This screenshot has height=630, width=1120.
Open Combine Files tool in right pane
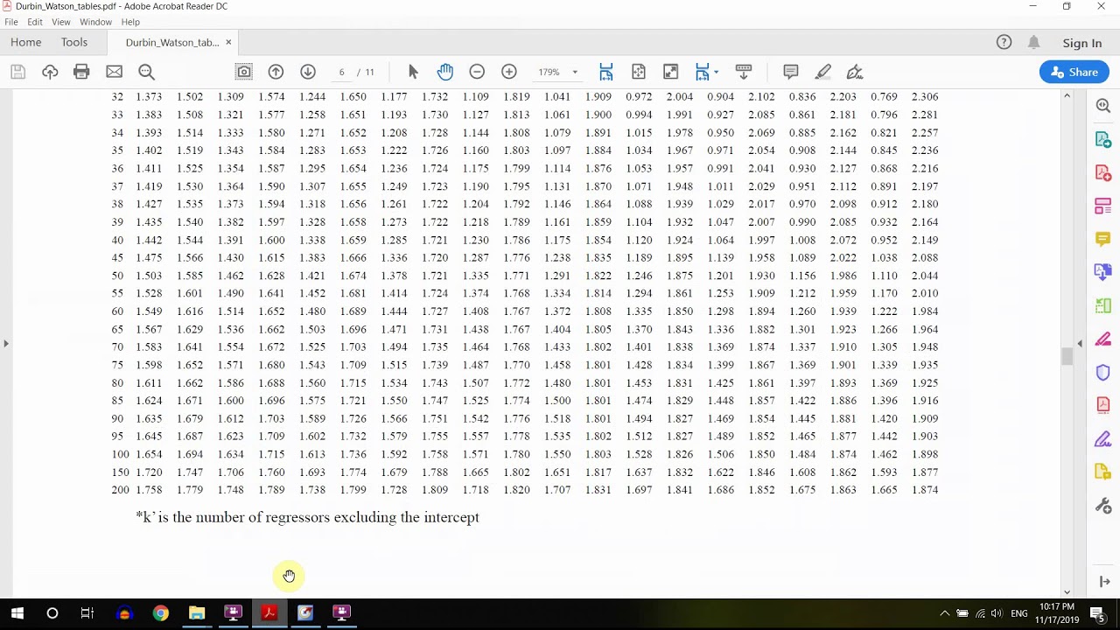pos(1102,273)
